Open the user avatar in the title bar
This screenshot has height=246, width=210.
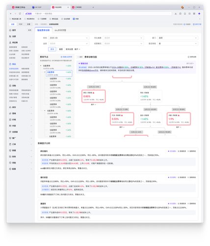click(x=183, y=7)
